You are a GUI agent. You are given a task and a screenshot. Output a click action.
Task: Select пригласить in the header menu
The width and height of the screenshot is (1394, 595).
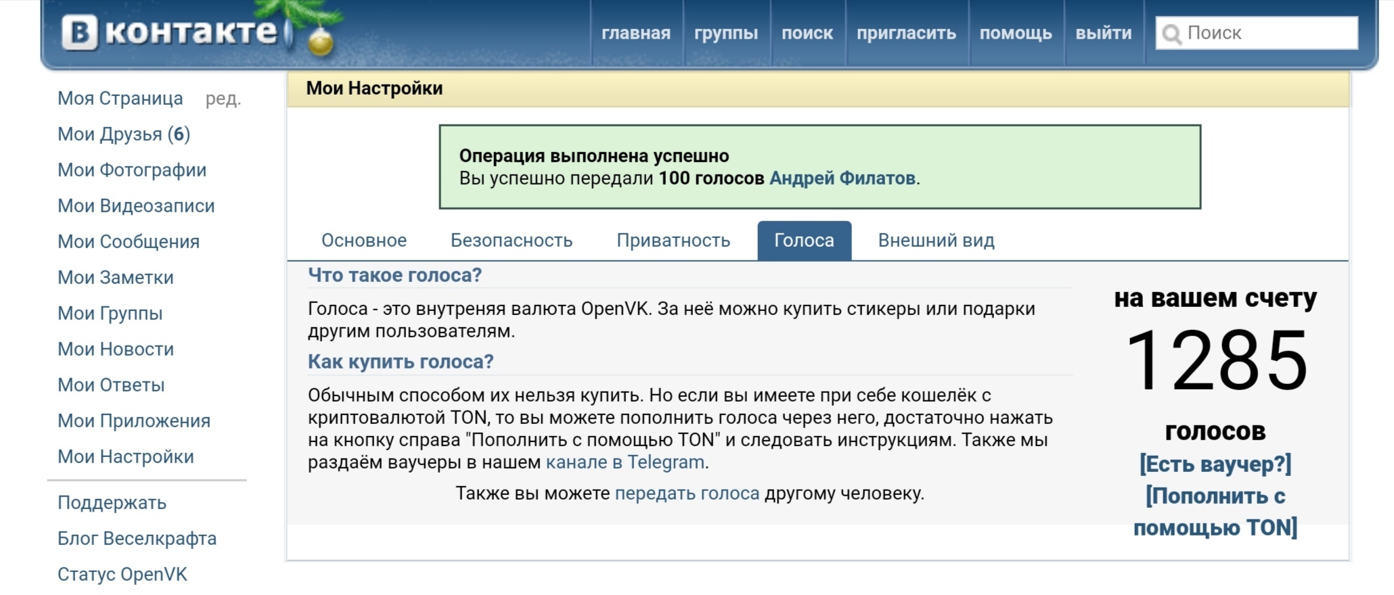pos(906,33)
